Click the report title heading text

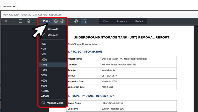[x=121, y=38]
